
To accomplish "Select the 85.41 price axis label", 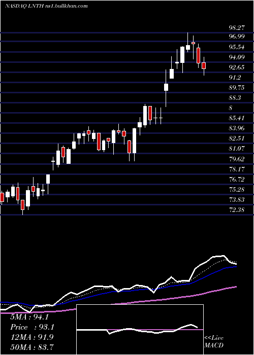I will coord(237,118).
